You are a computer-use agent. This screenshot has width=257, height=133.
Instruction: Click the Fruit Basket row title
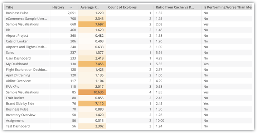click(x=15, y=98)
